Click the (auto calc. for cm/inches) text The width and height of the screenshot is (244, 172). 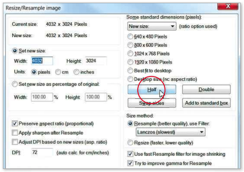pos(83,153)
